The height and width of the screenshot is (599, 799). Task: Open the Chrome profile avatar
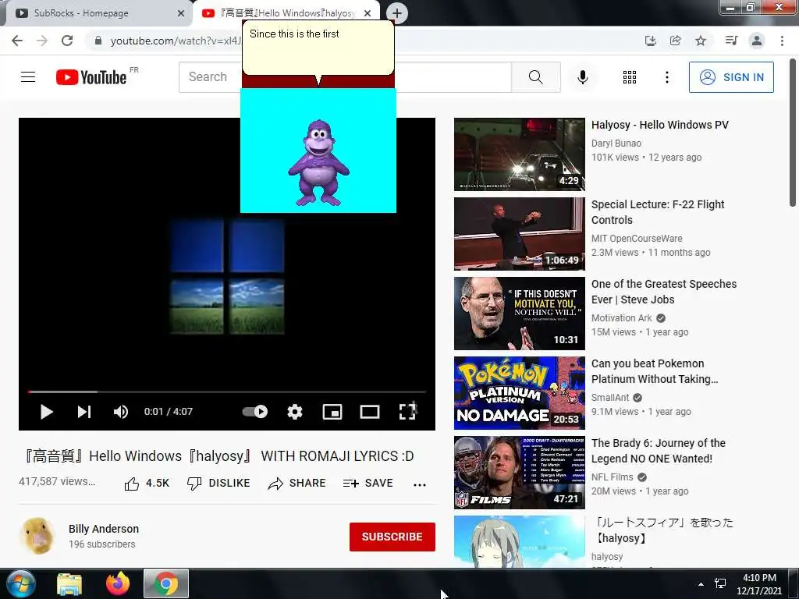(x=757, y=41)
